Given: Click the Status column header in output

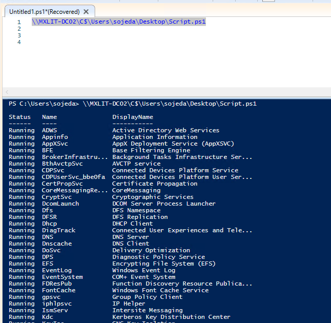Looking at the screenshot, I should click(19, 117).
